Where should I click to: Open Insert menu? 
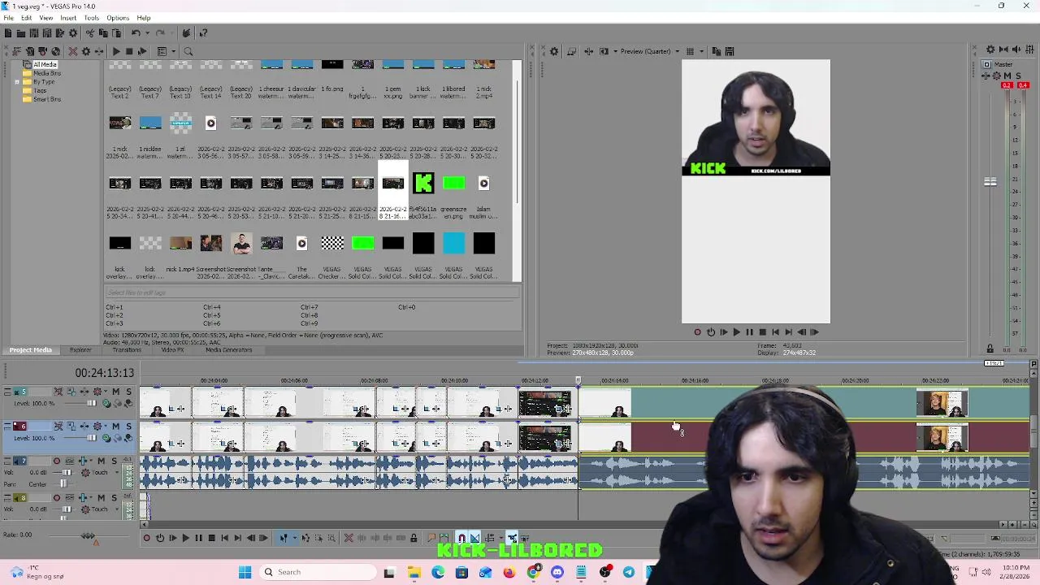[68, 18]
